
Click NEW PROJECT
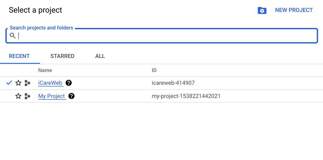pyautogui.click(x=294, y=10)
